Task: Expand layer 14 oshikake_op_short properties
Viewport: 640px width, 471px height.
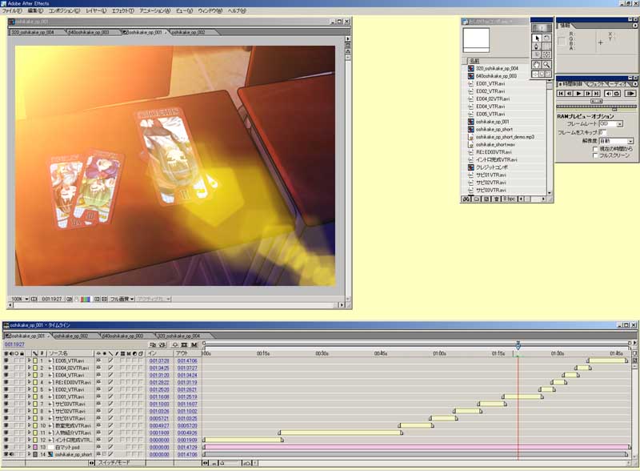Action: point(29,454)
